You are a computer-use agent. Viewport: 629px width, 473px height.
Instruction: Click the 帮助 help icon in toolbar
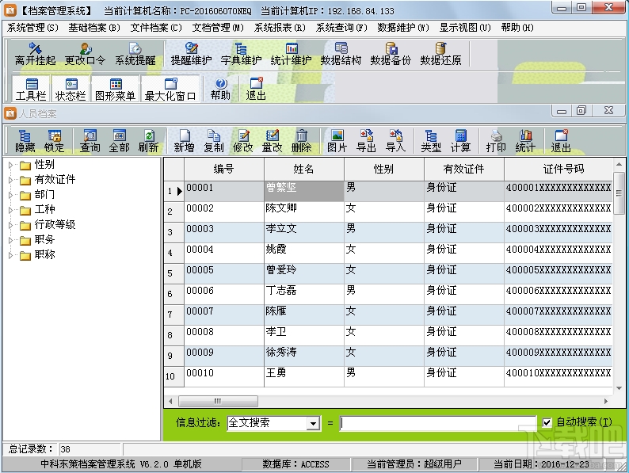221,89
